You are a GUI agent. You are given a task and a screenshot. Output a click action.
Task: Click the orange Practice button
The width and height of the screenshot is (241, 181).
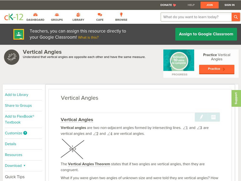[x=217, y=69]
